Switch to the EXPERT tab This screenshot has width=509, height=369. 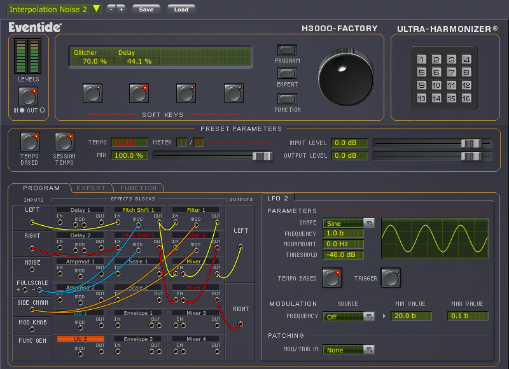pos(91,188)
